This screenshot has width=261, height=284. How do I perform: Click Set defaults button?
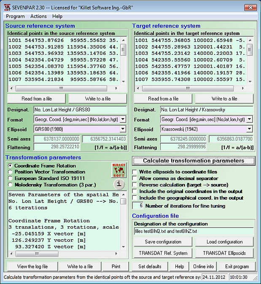click(x=150, y=266)
